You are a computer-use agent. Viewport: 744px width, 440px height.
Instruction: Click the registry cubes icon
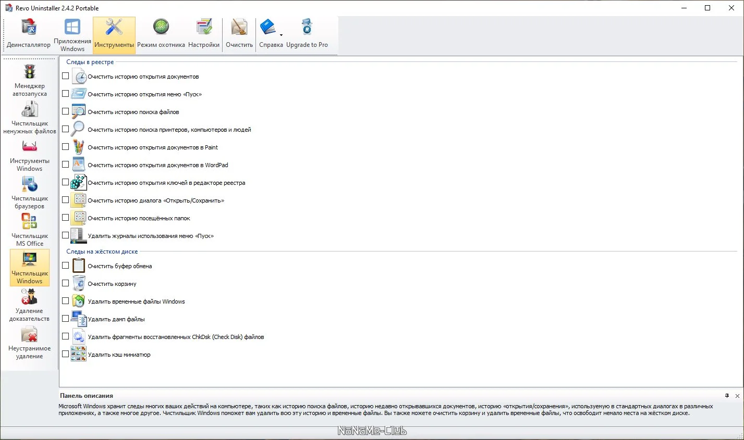click(x=79, y=182)
